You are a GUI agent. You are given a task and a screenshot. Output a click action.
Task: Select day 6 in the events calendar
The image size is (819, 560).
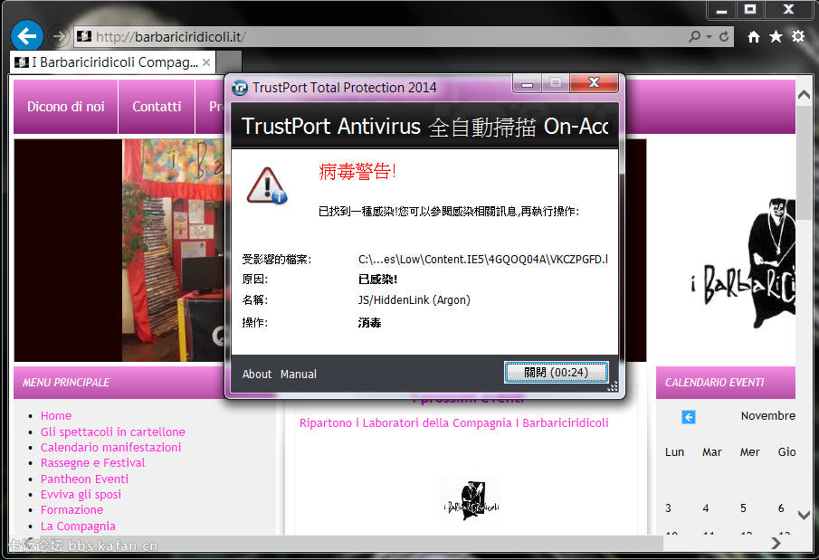[x=781, y=508]
